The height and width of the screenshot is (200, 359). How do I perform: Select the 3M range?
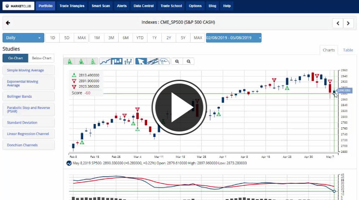pos(111,38)
